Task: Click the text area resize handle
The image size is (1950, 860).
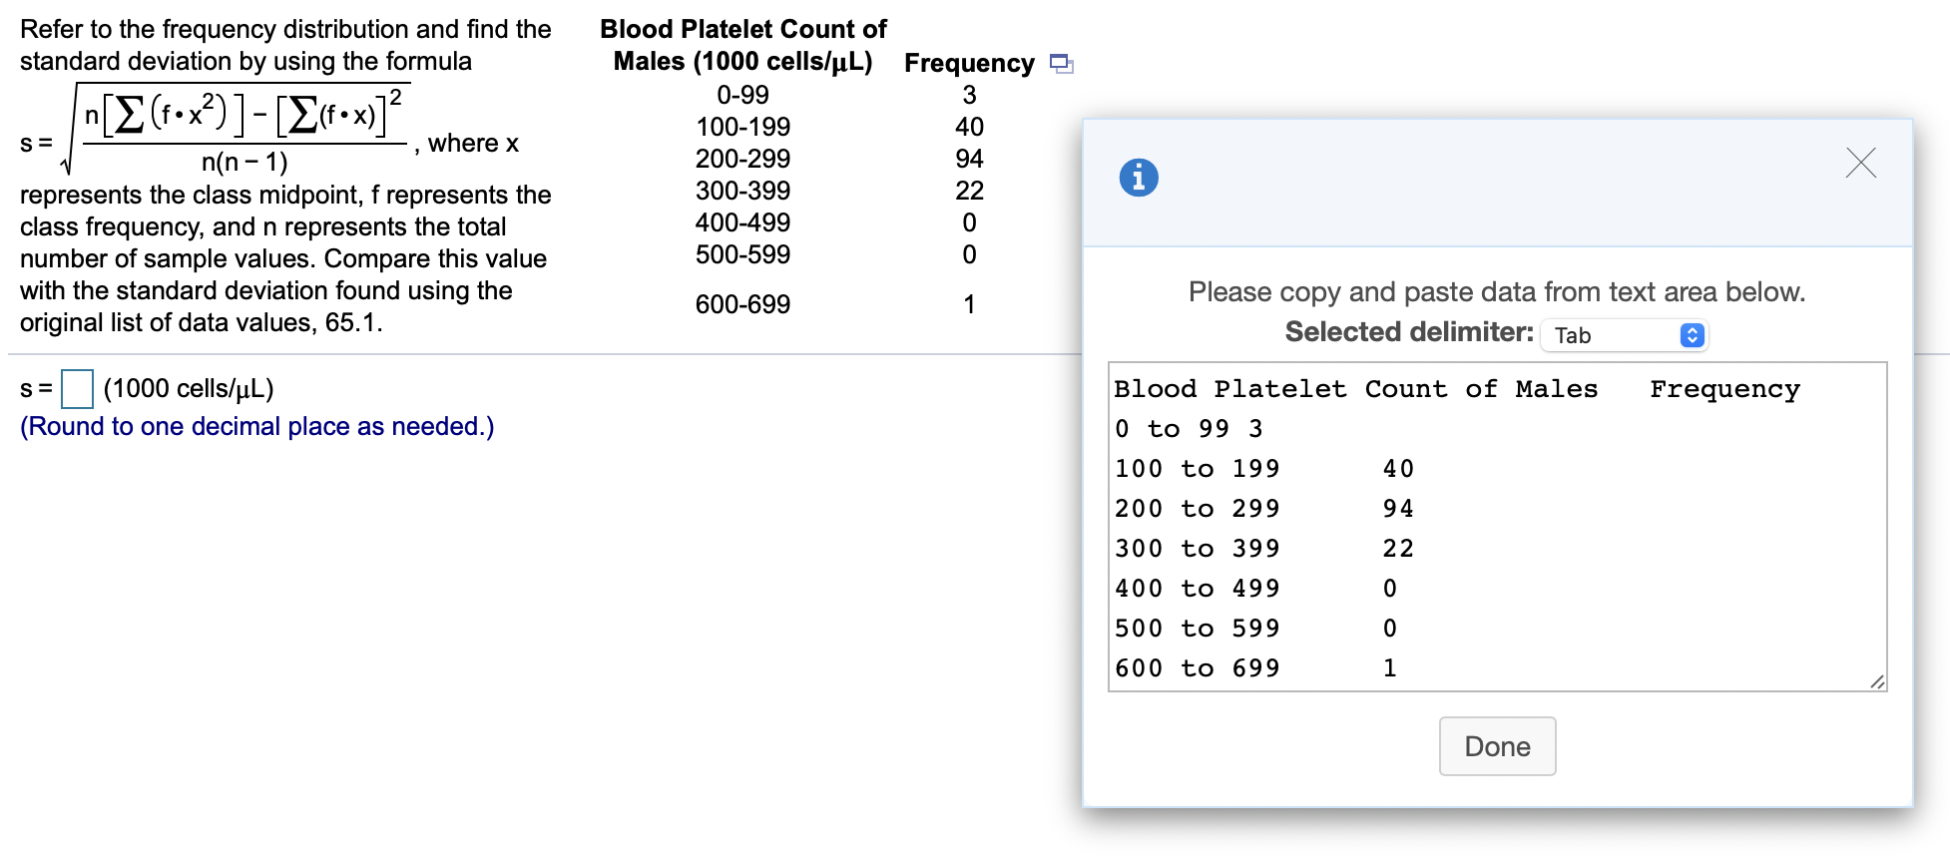Action: 1877,681
